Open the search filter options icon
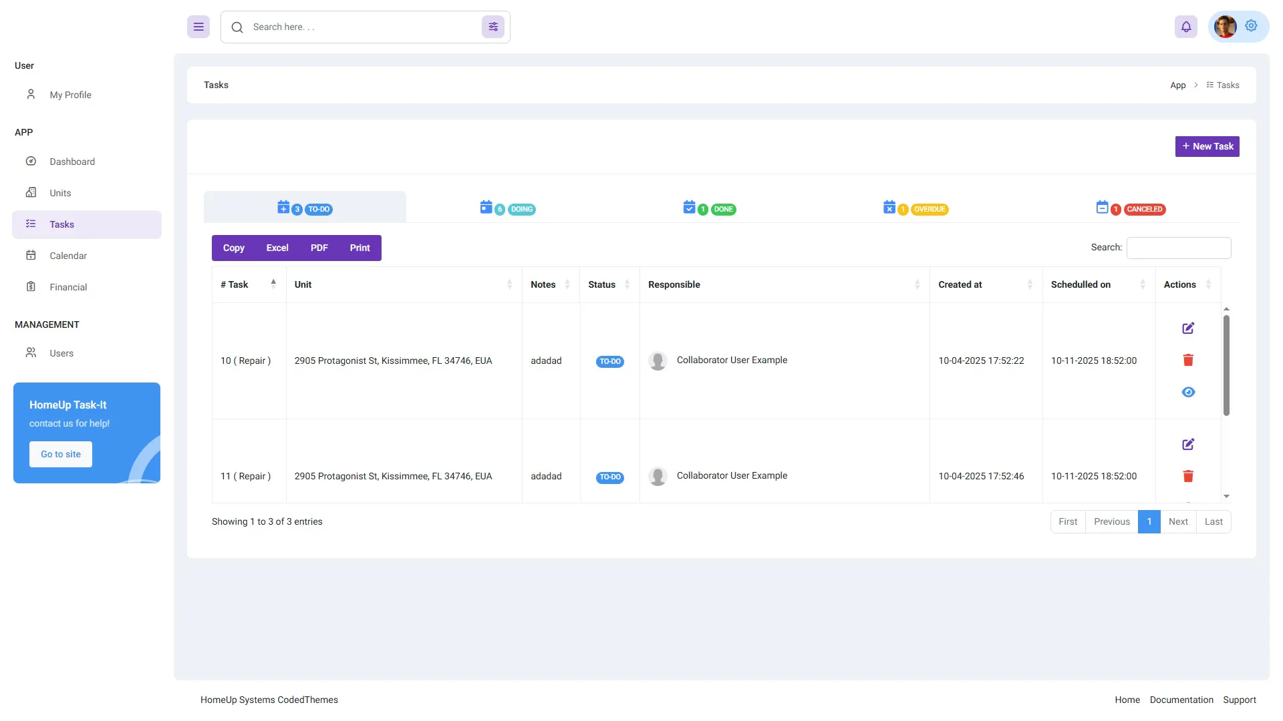 point(493,27)
